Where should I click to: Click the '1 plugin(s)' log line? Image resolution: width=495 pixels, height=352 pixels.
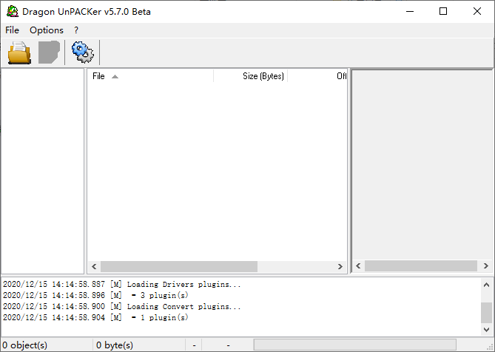point(95,318)
